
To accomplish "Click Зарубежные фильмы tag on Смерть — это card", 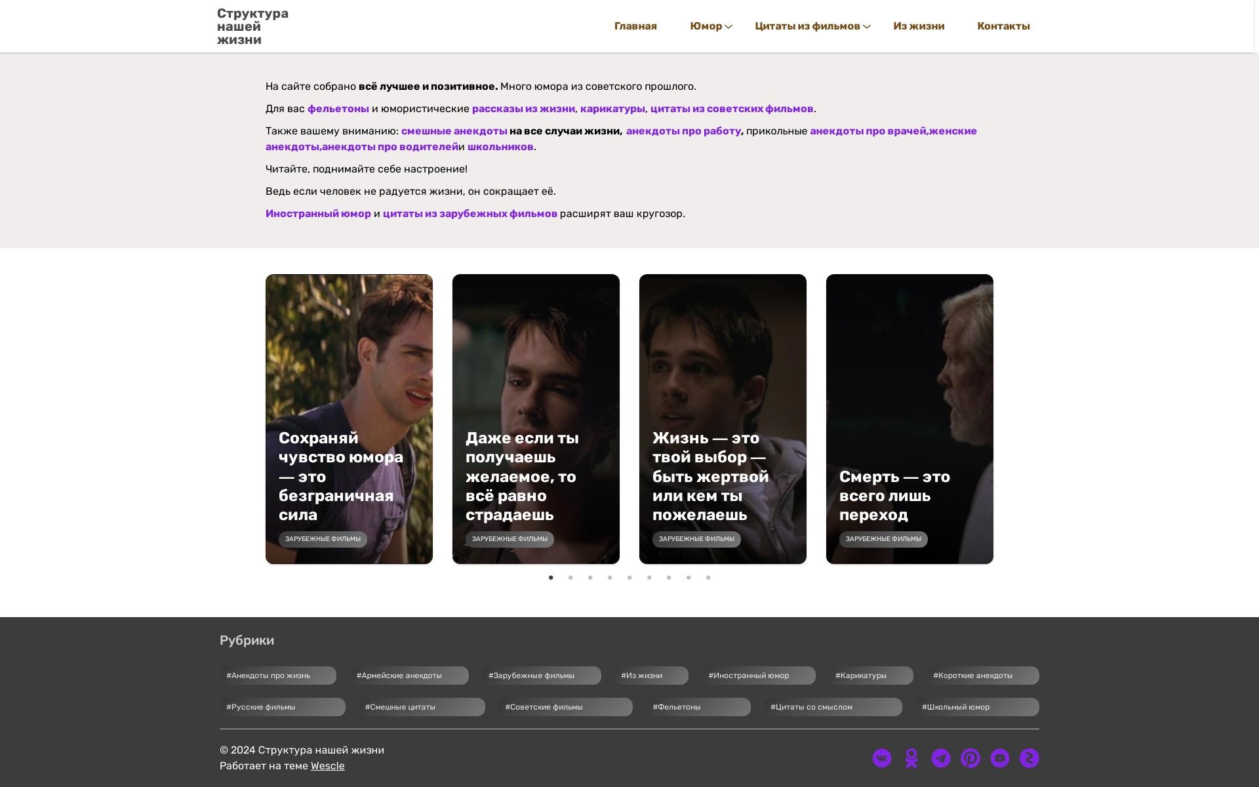I will click(883, 539).
